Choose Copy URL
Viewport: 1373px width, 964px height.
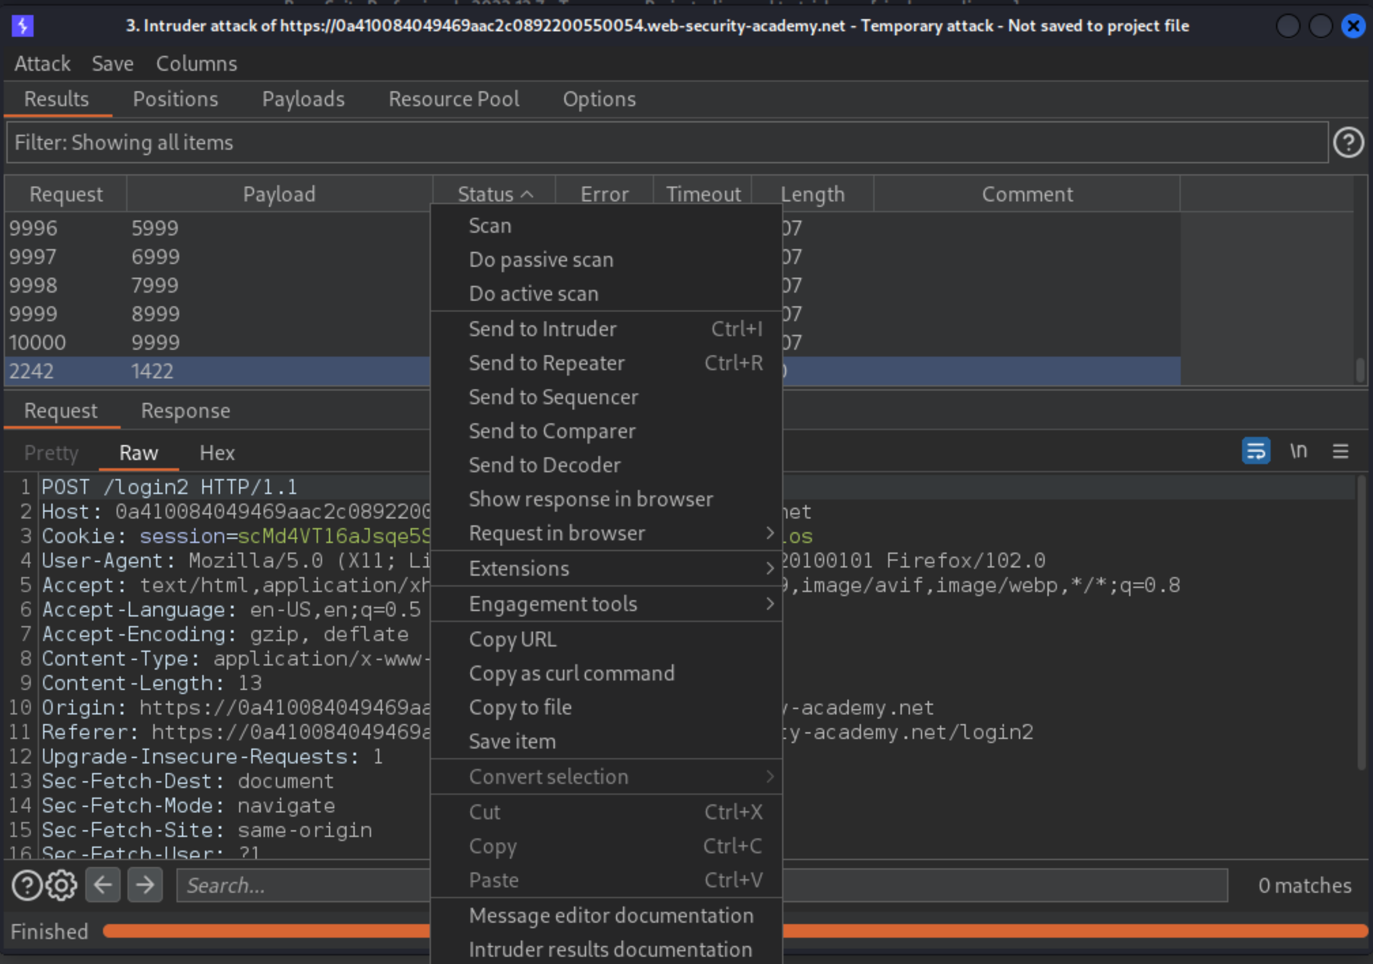tap(607, 639)
